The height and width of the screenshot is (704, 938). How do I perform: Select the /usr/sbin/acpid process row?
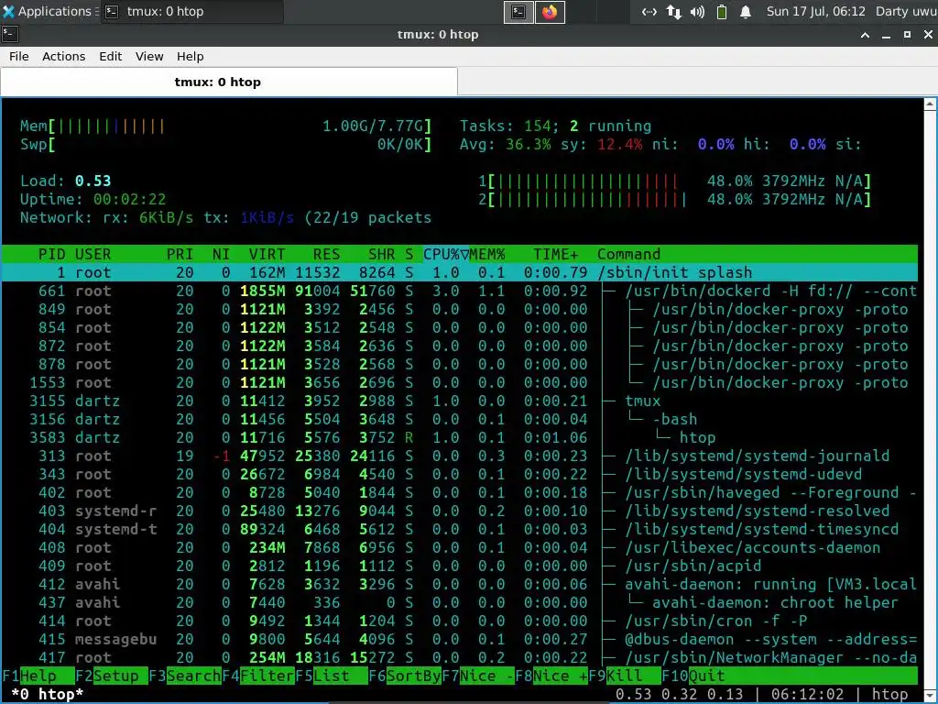tap(460, 566)
